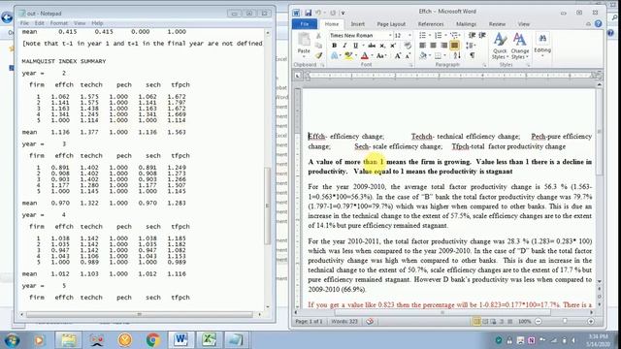Viewport: 621px width, 349px height.
Task: Switch to Print Layout view
Action: [x=476, y=321]
